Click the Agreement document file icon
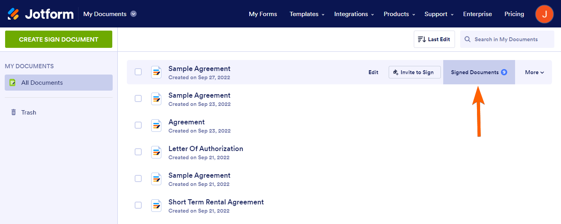This screenshot has width=561, height=224. coord(156,125)
